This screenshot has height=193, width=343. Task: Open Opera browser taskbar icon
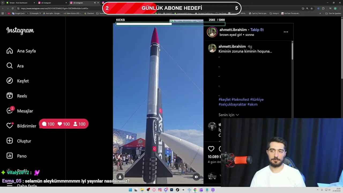(154, 190)
